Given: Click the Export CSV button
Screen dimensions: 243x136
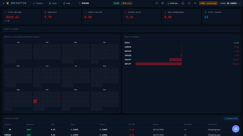Looking at the screenshot, I should point(231,118).
